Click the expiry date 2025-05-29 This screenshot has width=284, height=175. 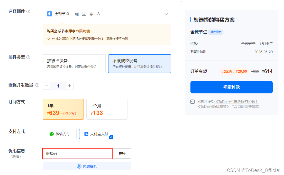point(263,52)
